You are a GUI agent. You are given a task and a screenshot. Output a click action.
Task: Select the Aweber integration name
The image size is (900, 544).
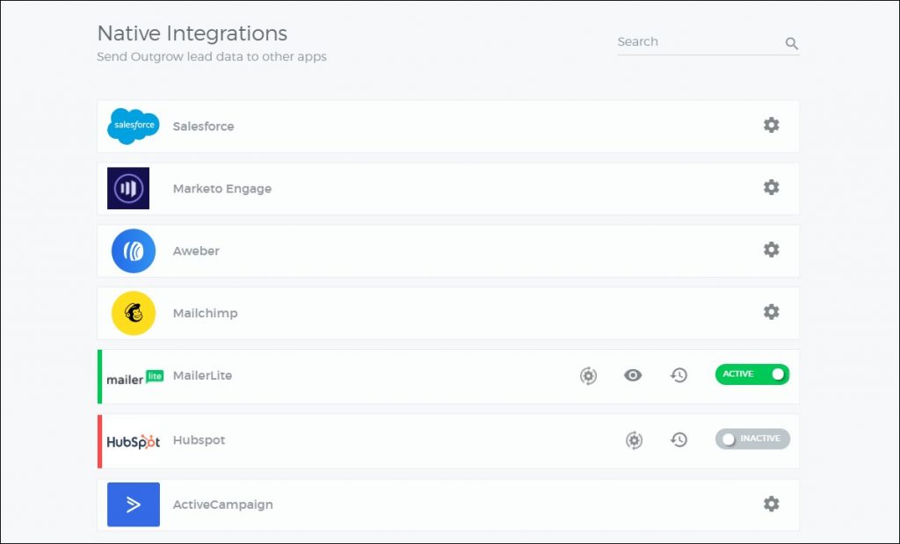click(196, 251)
